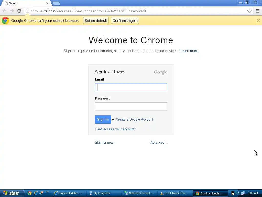Go back with the browser back arrow
This screenshot has width=262, height=197.
coord(5,11)
